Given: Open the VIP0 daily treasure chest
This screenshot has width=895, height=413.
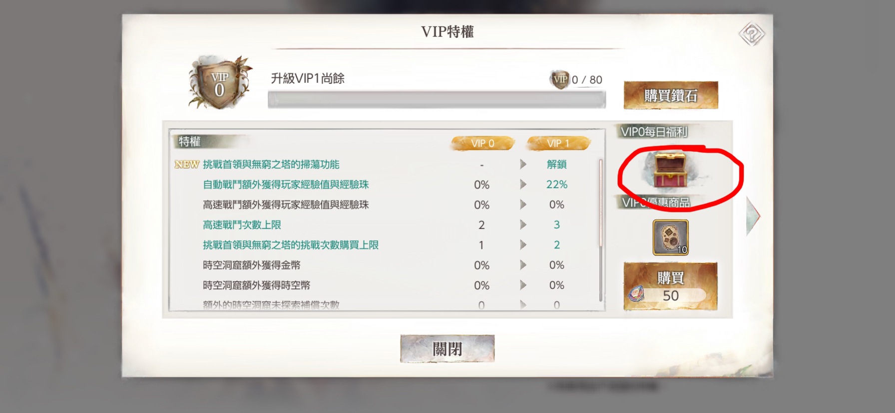Looking at the screenshot, I should 670,171.
